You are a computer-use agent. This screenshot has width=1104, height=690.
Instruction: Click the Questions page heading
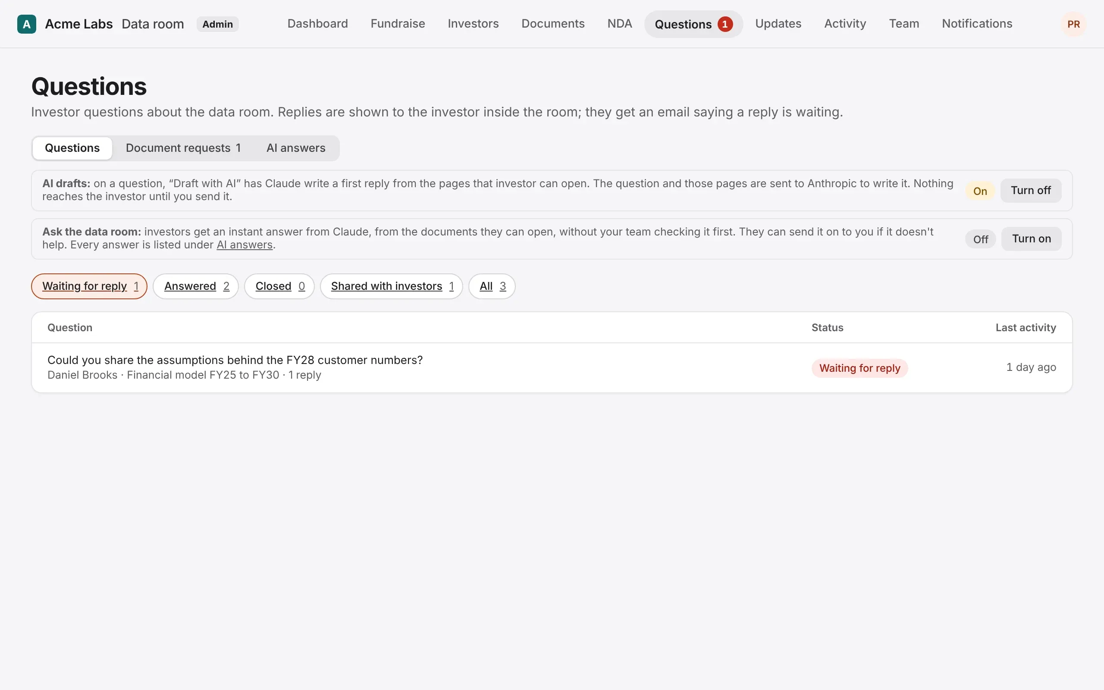pos(89,87)
